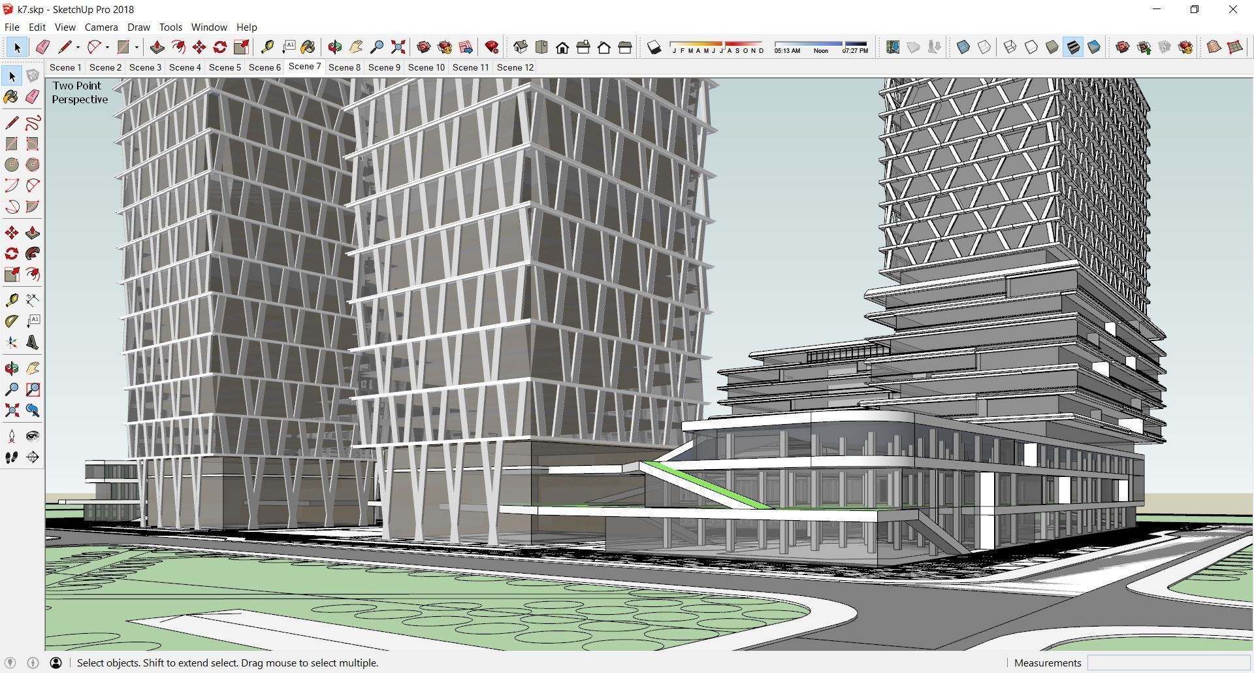Screen dimensions: 1254x673
Task: Switch to Scene 4 tab
Action: point(185,67)
